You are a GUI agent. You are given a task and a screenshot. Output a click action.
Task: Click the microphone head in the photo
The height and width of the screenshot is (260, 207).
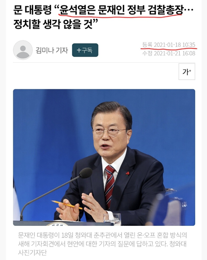(86, 173)
